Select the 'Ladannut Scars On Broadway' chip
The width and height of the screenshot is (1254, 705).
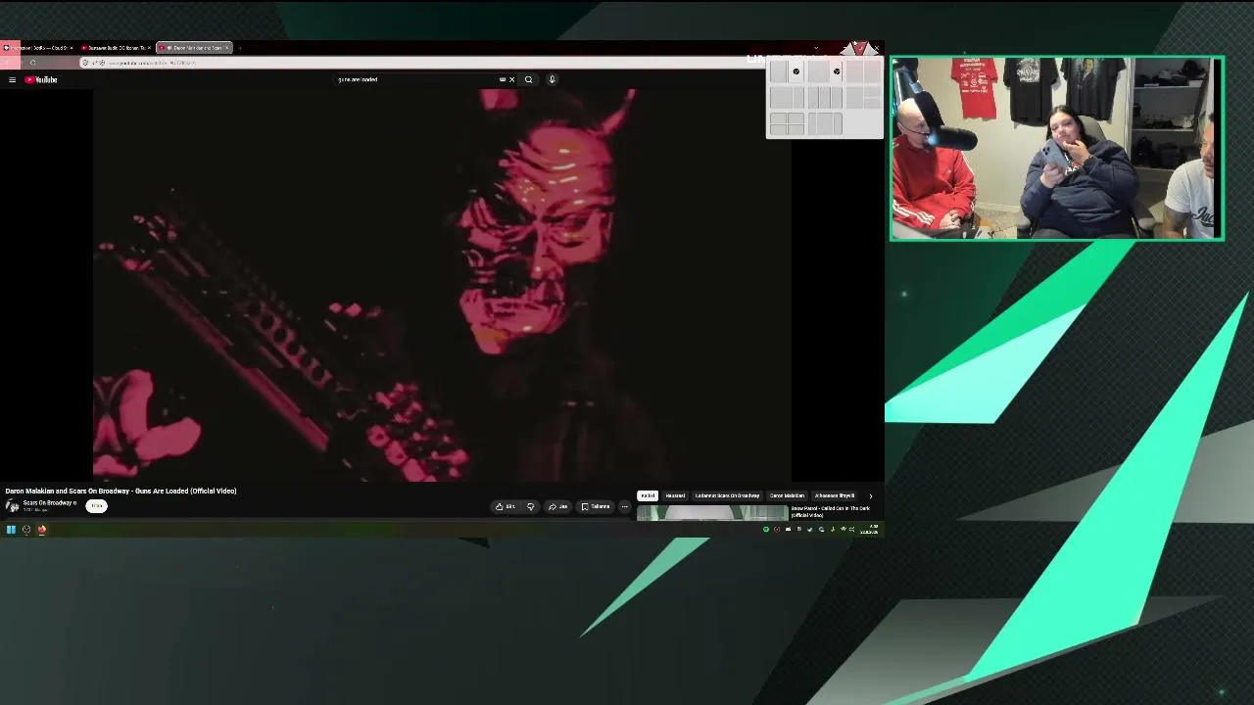click(727, 495)
